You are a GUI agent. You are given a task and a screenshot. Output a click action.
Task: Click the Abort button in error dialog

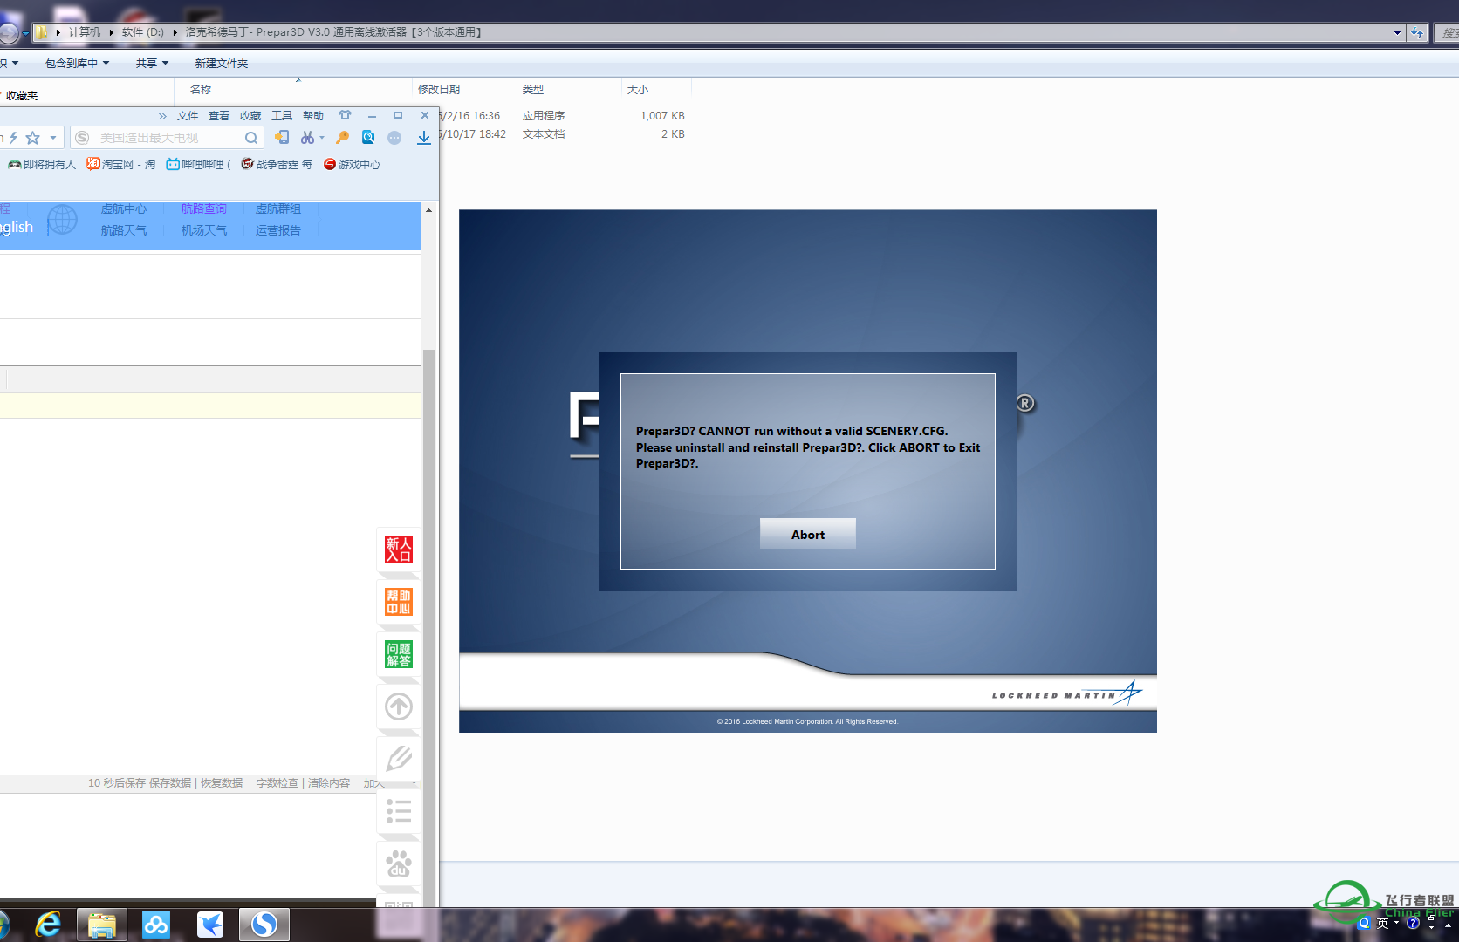807,534
